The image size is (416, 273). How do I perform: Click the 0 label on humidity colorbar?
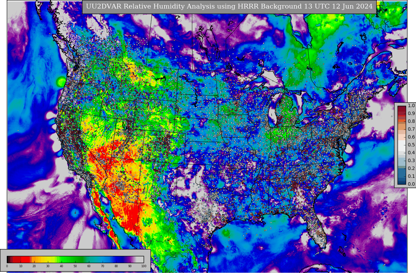7,266
